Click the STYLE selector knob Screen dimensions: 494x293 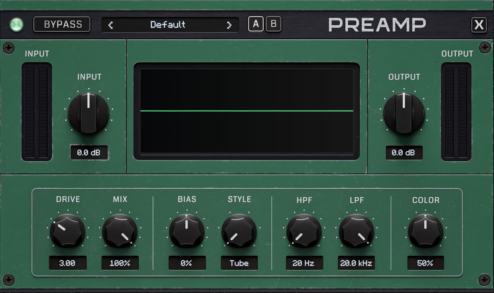(x=239, y=231)
